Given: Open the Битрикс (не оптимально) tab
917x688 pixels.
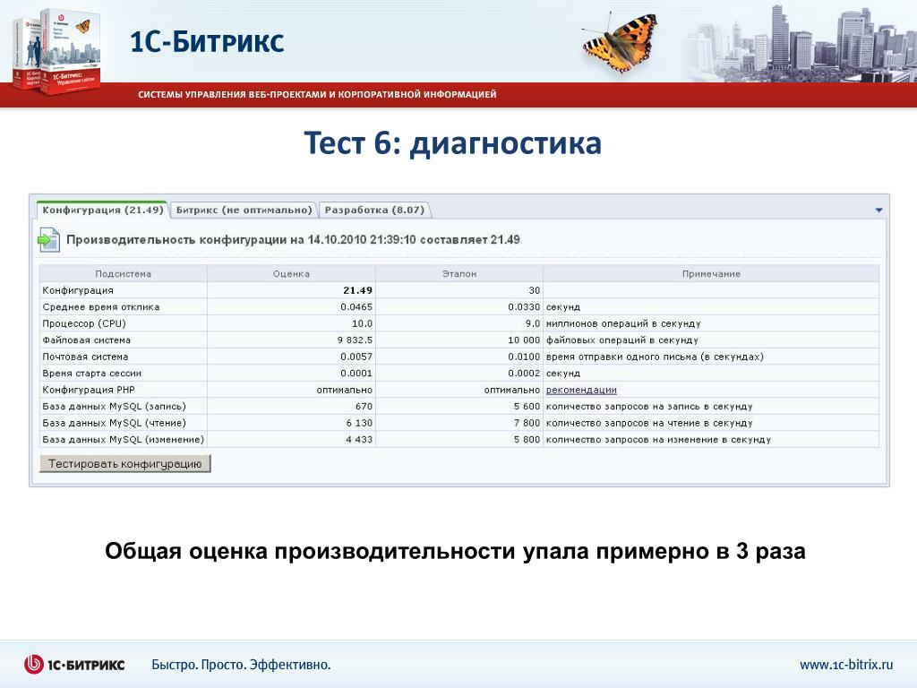Looking at the screenshot, I should click(x=244, y=210).
